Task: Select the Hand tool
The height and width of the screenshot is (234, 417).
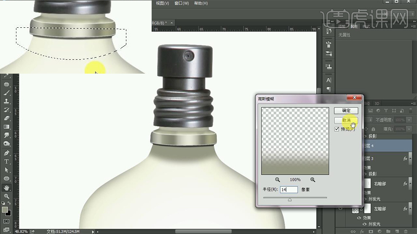Action: [x=6, y=188]
